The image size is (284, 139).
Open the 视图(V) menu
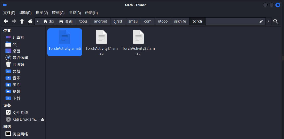pos(42,13)
